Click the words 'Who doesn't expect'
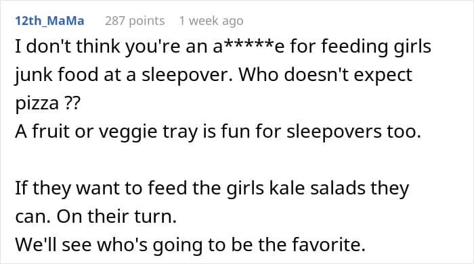 tap(326, 75)
